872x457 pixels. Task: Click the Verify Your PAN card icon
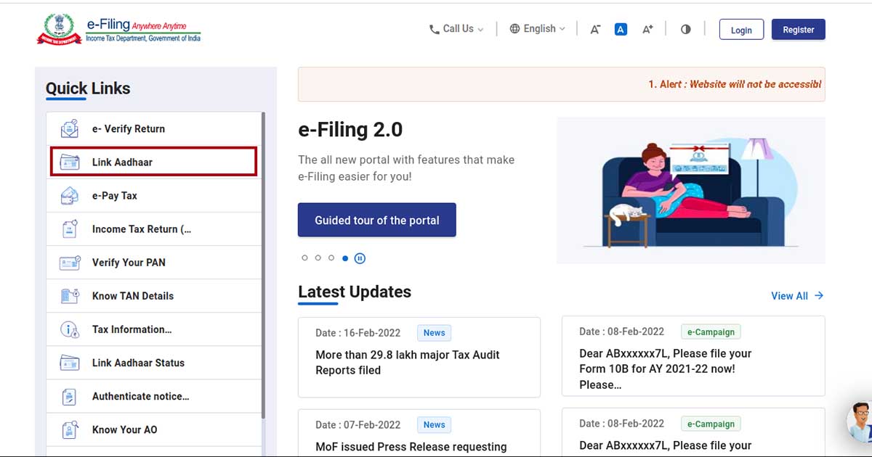click(70, 263)
